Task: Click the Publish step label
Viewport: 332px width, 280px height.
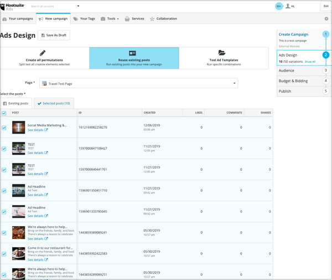Action: tap(285, 91)
